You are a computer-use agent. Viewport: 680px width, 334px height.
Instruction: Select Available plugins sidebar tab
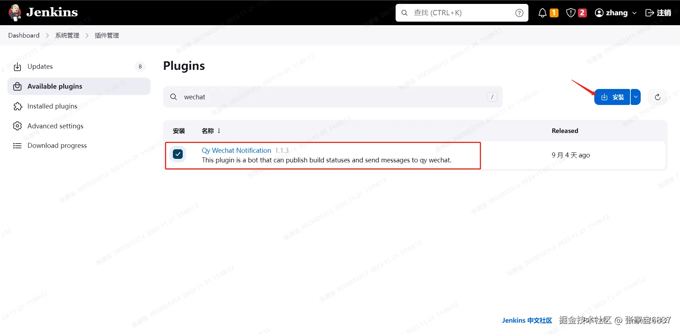(x=79, y=87)
